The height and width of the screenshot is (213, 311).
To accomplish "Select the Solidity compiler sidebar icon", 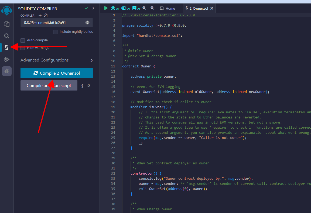I will coord(6,48).
